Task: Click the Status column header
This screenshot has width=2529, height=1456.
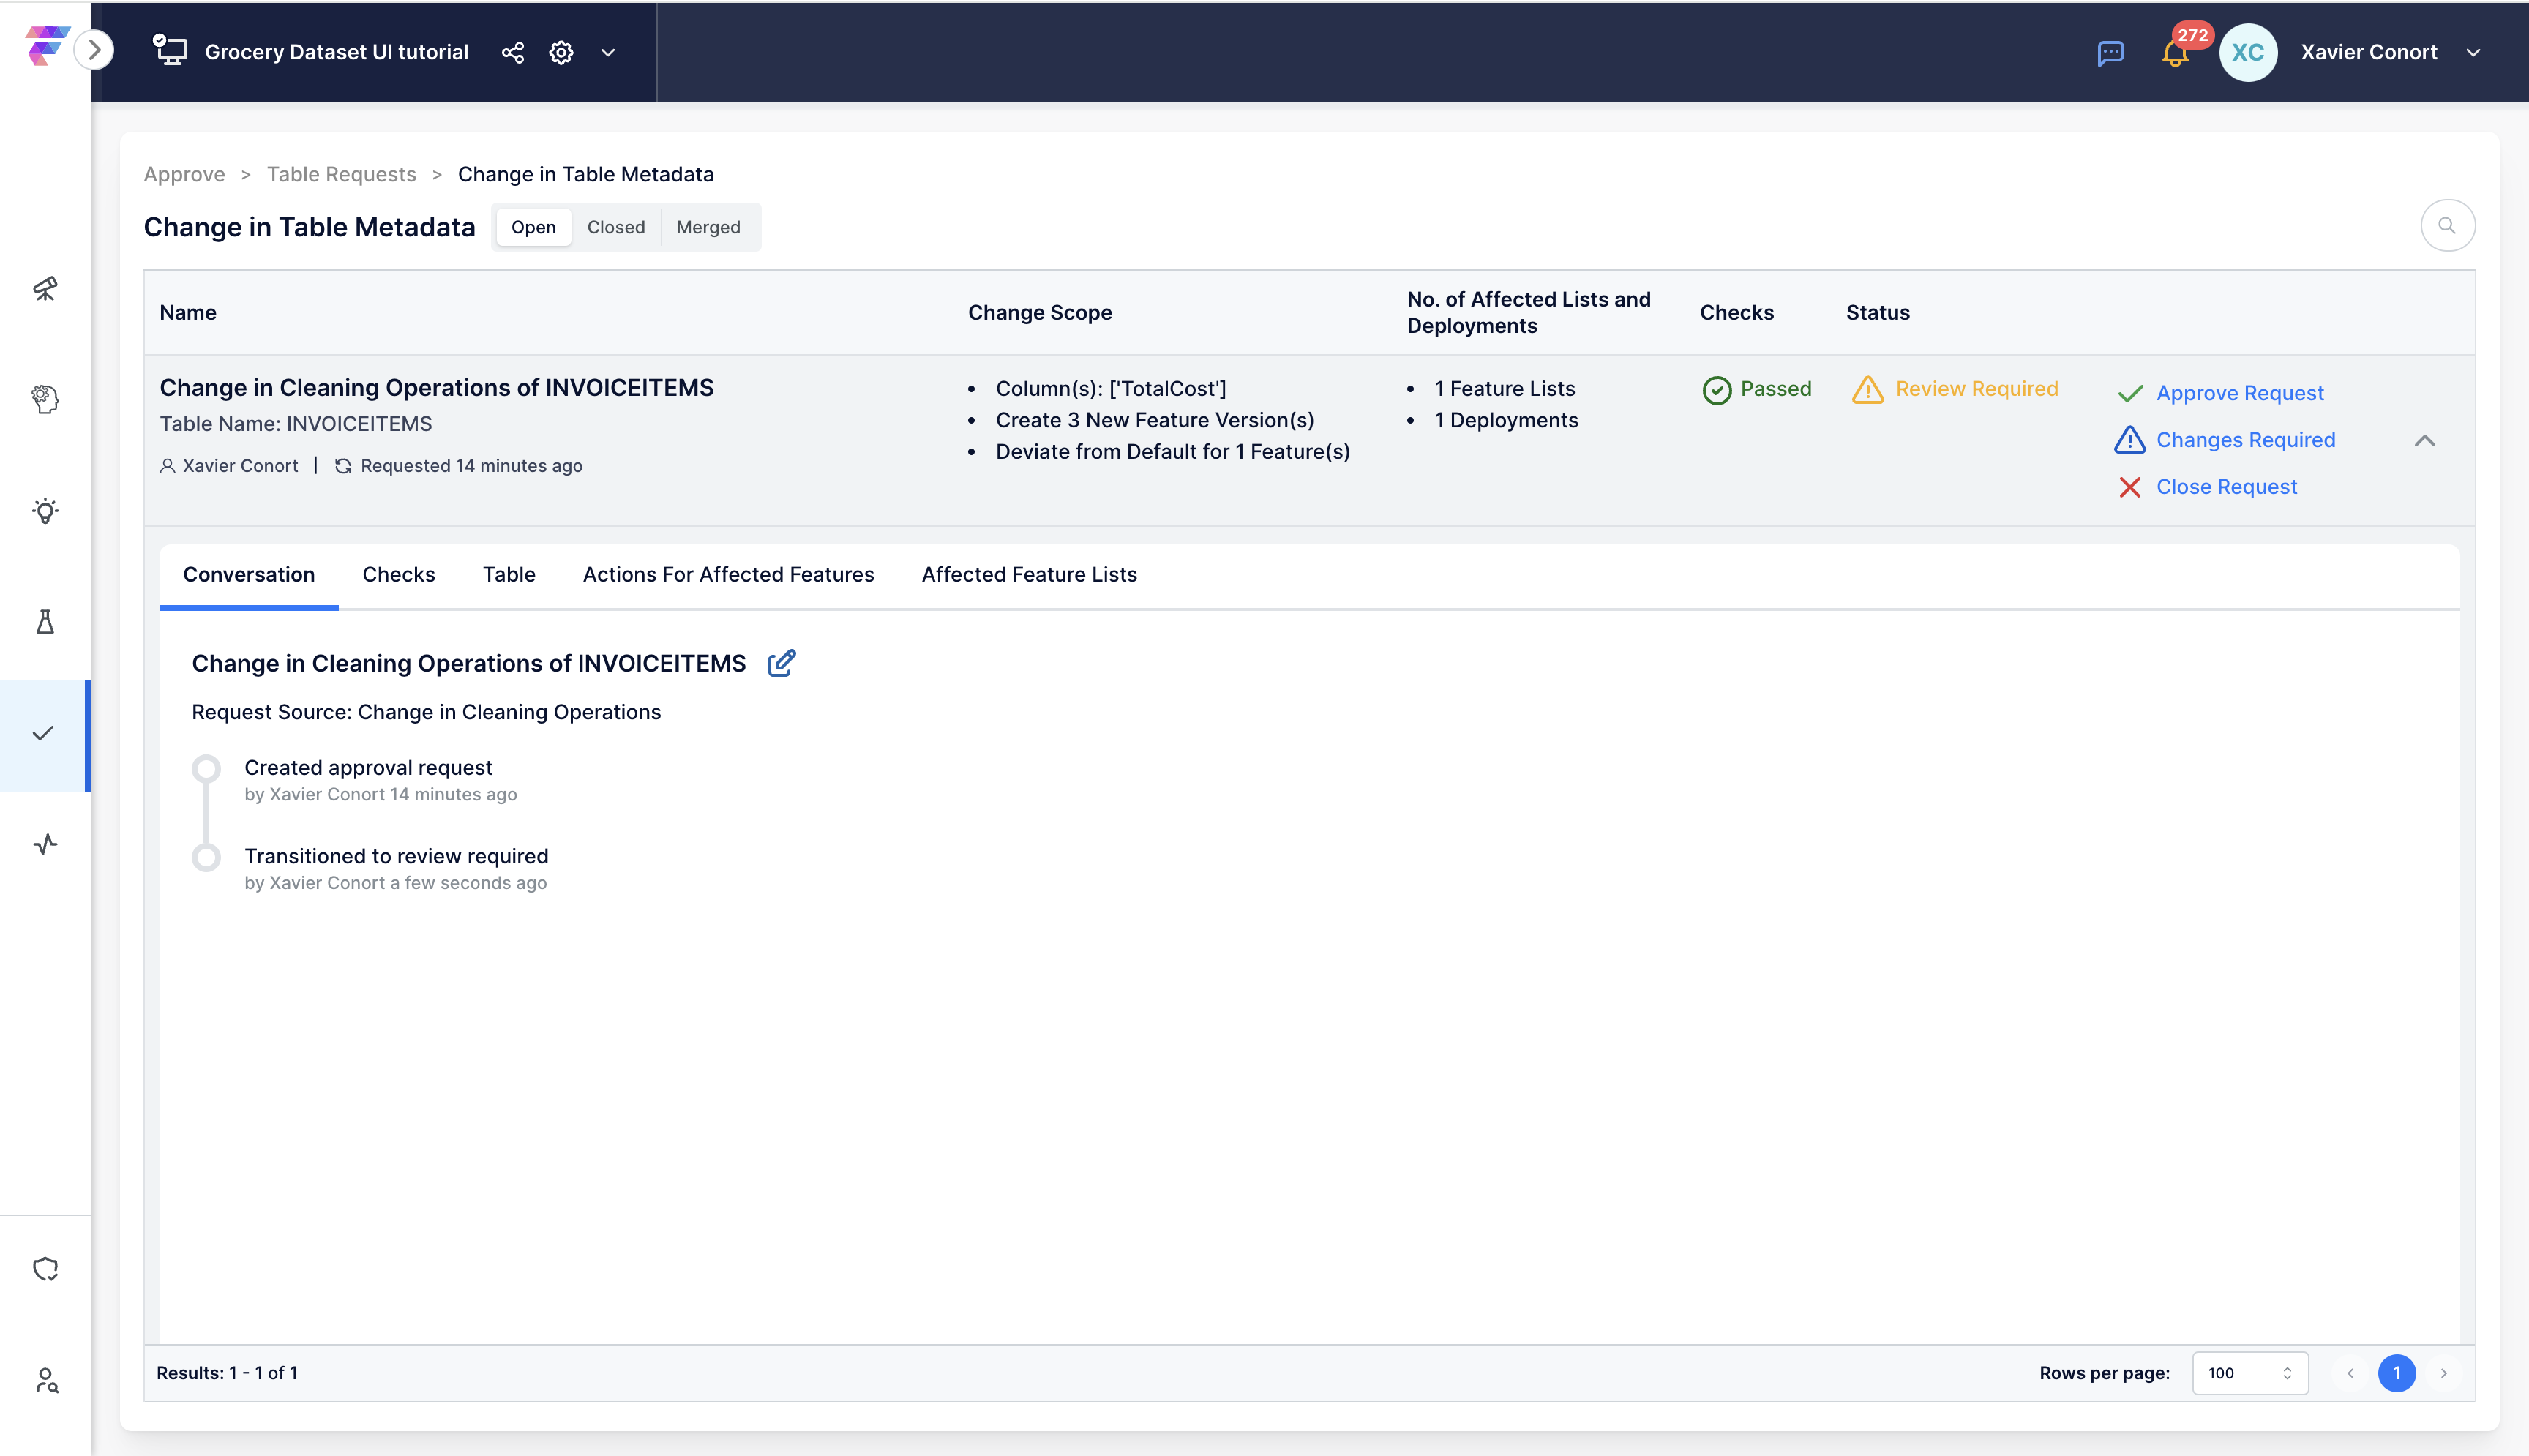Action: [1877, 313]
